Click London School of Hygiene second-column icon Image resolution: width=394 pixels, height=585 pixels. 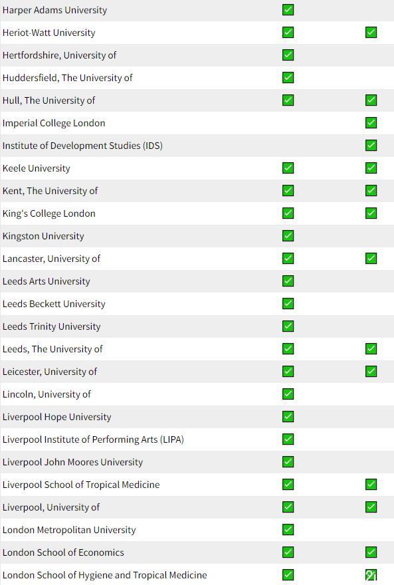coord(371,575)
